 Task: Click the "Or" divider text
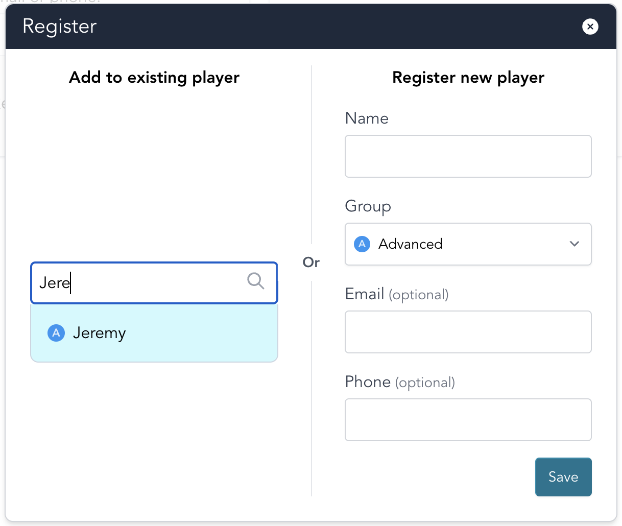pyautogui.click(x=311, y=262)
